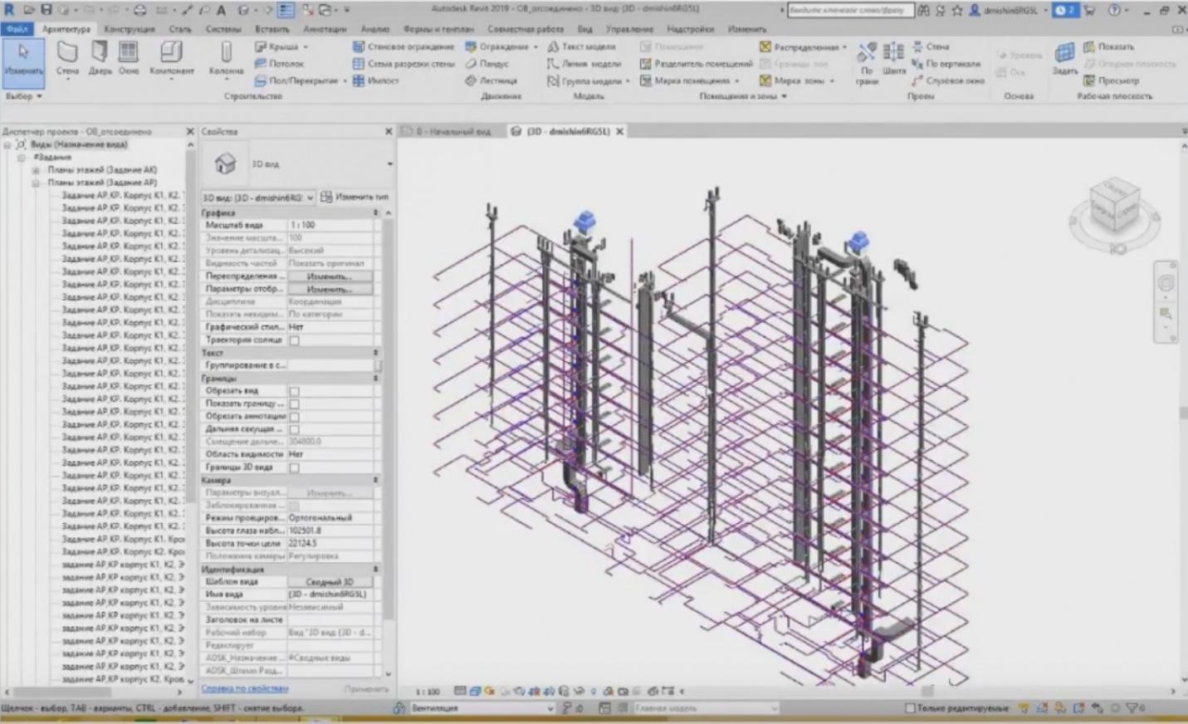Screen dimensions: 1188x724
Task: Expand Планы этажей (Задание АК) in project browser
Action: 34,169
